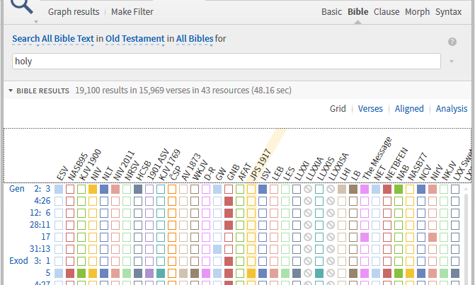Viewport: 475px width, 285px height.
Task: Click the results grid vertical scrollbar track
Action: click(466, 239)
